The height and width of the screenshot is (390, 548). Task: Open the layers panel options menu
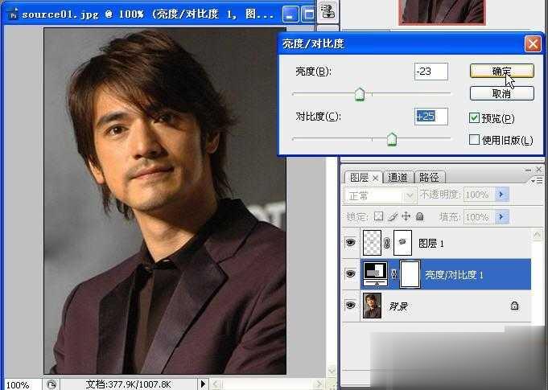(538, 180)
